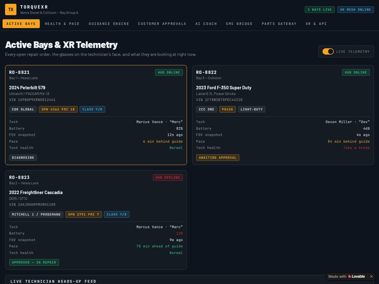Click the Take a break health warning
The width and height of the screenshot is (379, 284).
(357, 148)
